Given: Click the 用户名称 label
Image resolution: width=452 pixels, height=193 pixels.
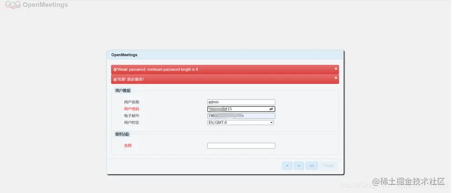Looking at the screenshot, I should (x=132, y=102).
